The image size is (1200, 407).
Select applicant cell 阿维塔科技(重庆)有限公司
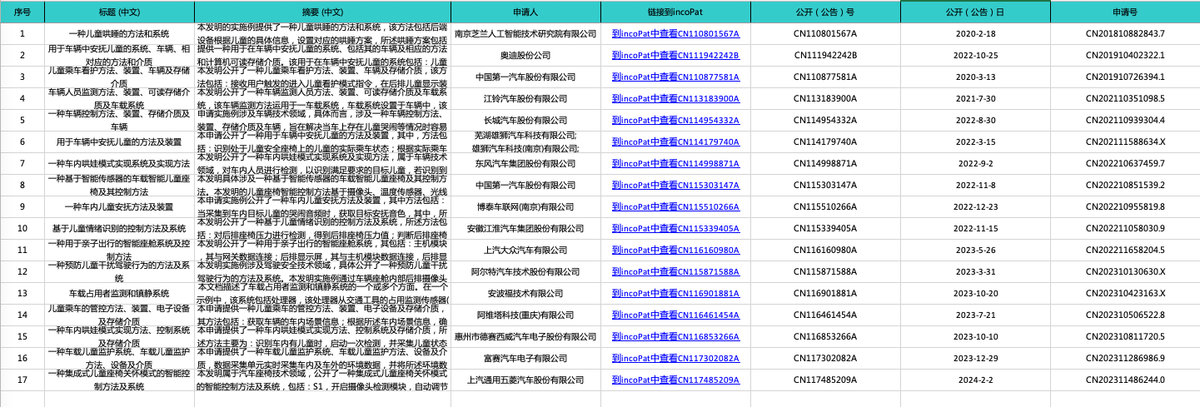(x=525, y=315)
